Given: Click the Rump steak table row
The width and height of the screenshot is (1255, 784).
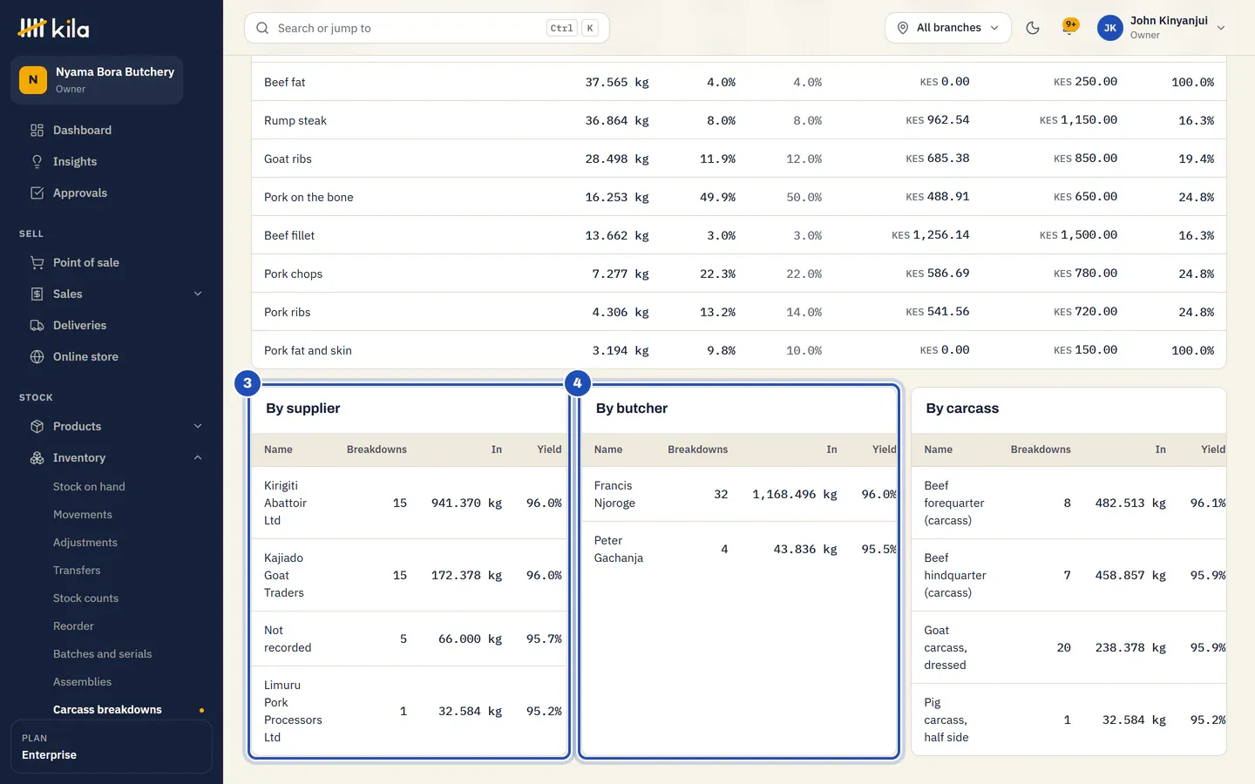Looking at the screenshot, I should point(739,120).
